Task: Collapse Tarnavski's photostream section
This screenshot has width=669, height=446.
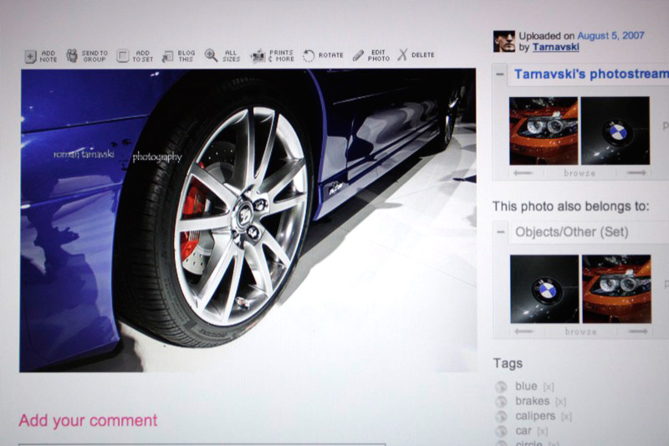Action: [x=500, y=74]
